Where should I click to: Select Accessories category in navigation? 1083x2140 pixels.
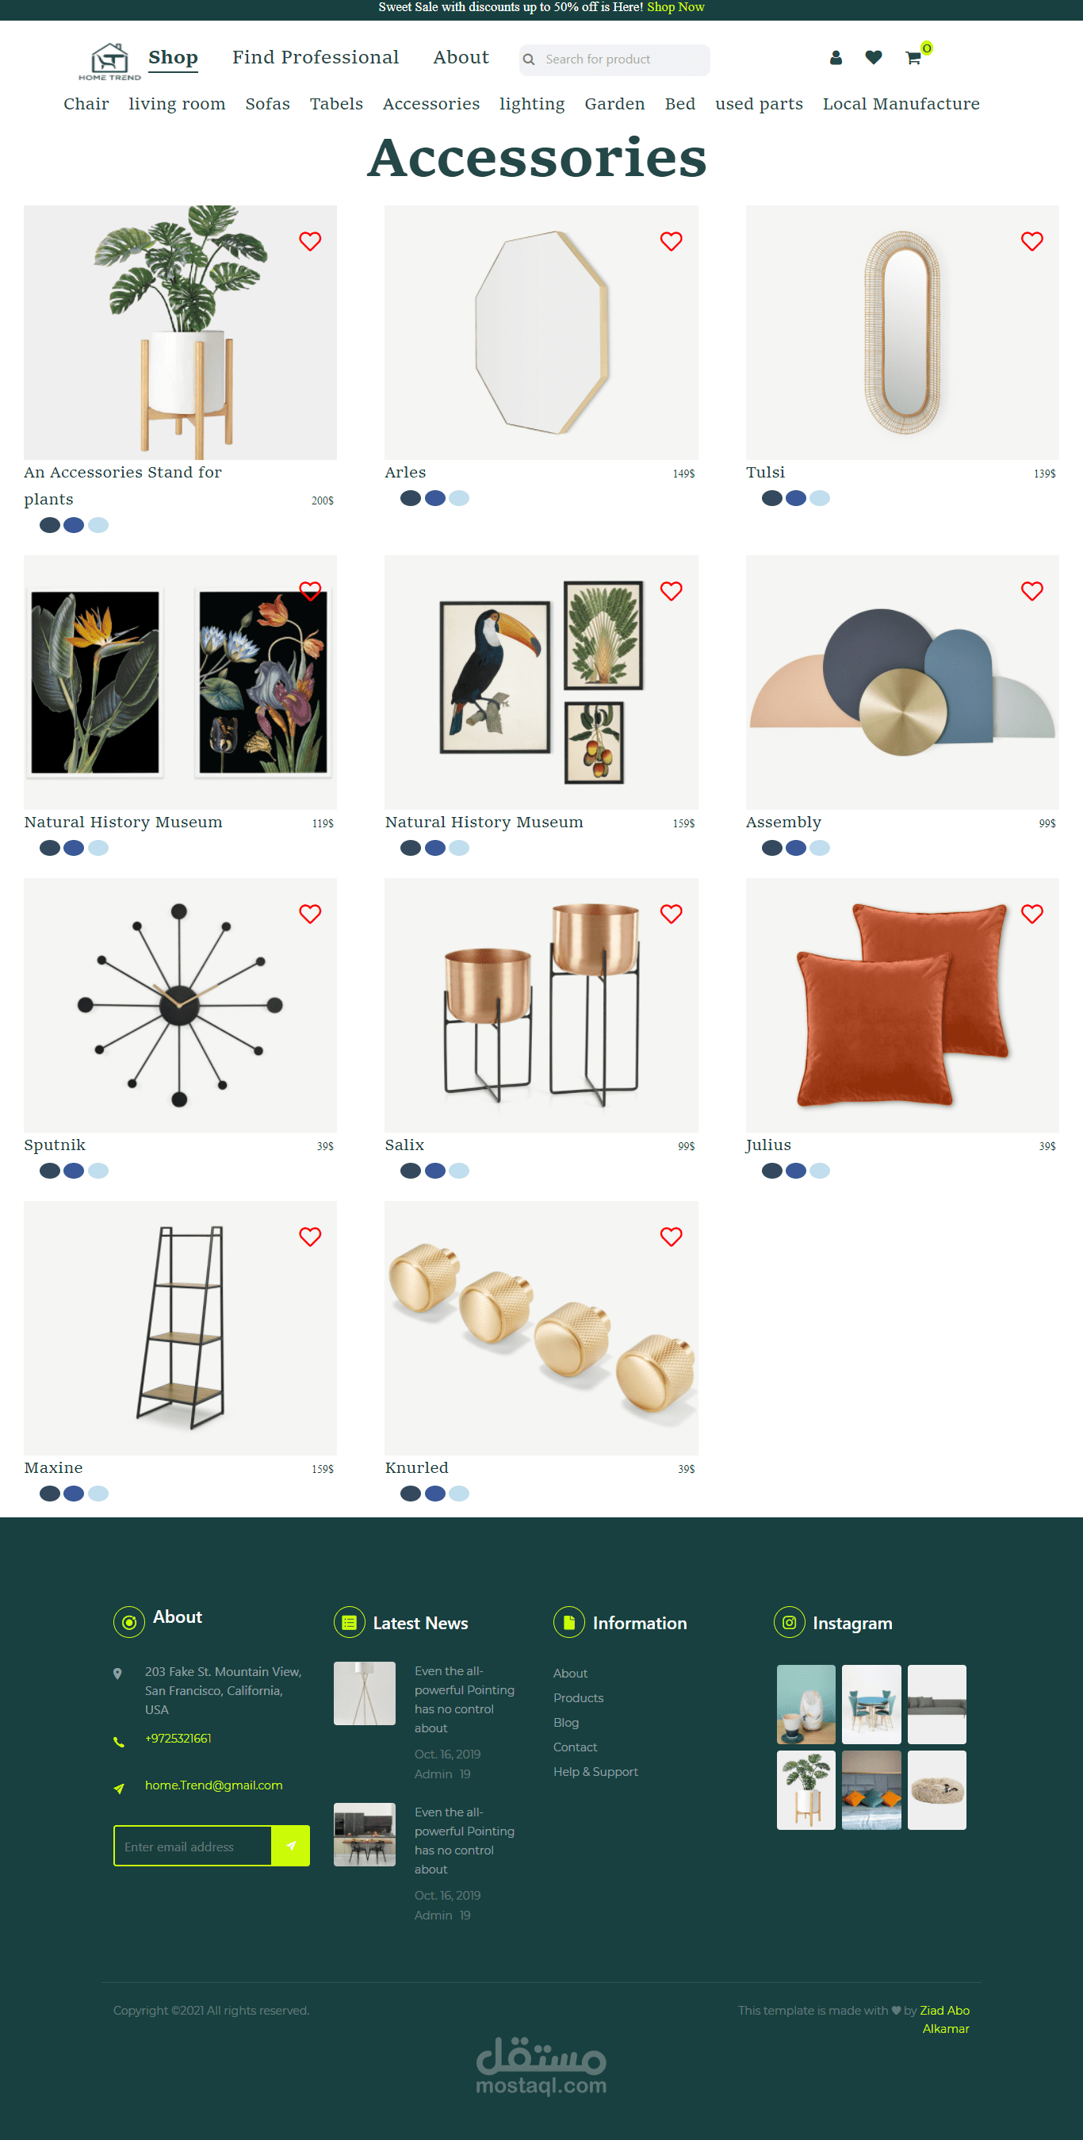pyautogui.click(x=431, y=104)
